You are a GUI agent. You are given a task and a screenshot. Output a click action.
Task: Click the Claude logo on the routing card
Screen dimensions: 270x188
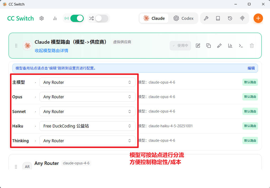coord(27,45)
